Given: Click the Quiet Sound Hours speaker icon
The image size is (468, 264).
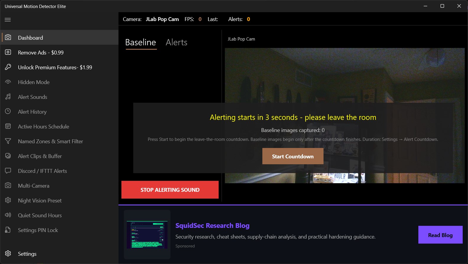Looking at the screenshot, I should [x=8, y=215].
